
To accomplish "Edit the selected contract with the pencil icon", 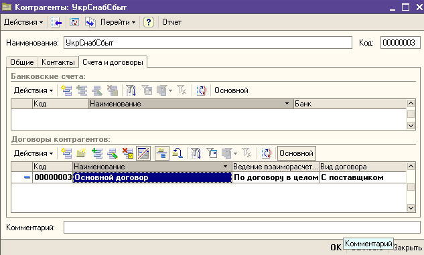I will coord(113,153).
